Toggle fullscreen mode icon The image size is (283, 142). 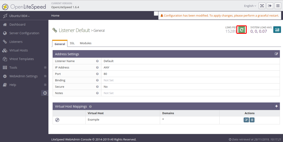262,6
